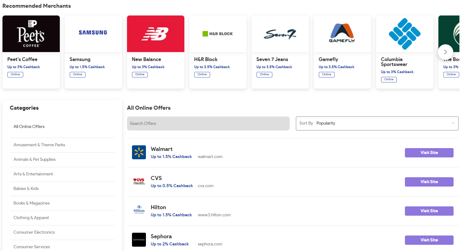
Task: Click the Peet's Coffee merchant logo
Action: 31,33
